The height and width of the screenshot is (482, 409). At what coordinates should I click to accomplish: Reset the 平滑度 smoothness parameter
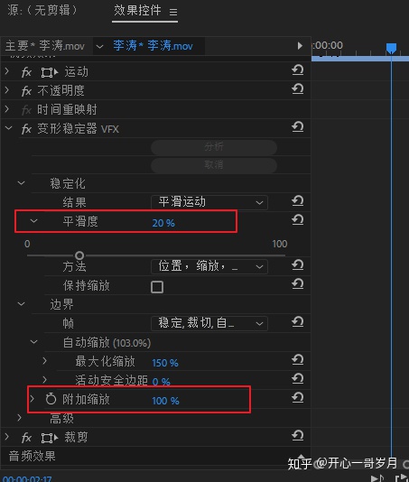click(x=297, y=220)
